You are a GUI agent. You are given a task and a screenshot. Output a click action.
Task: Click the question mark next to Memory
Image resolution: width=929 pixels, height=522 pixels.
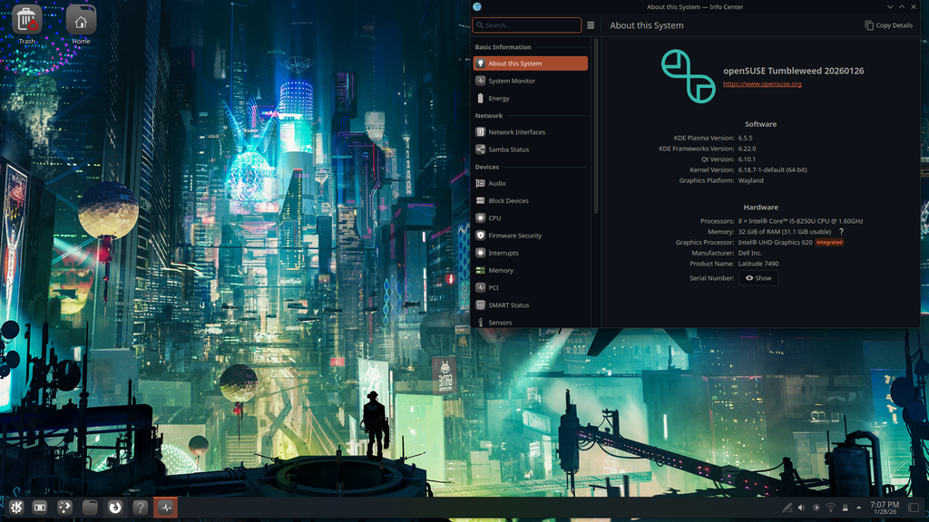click(841, 231)
